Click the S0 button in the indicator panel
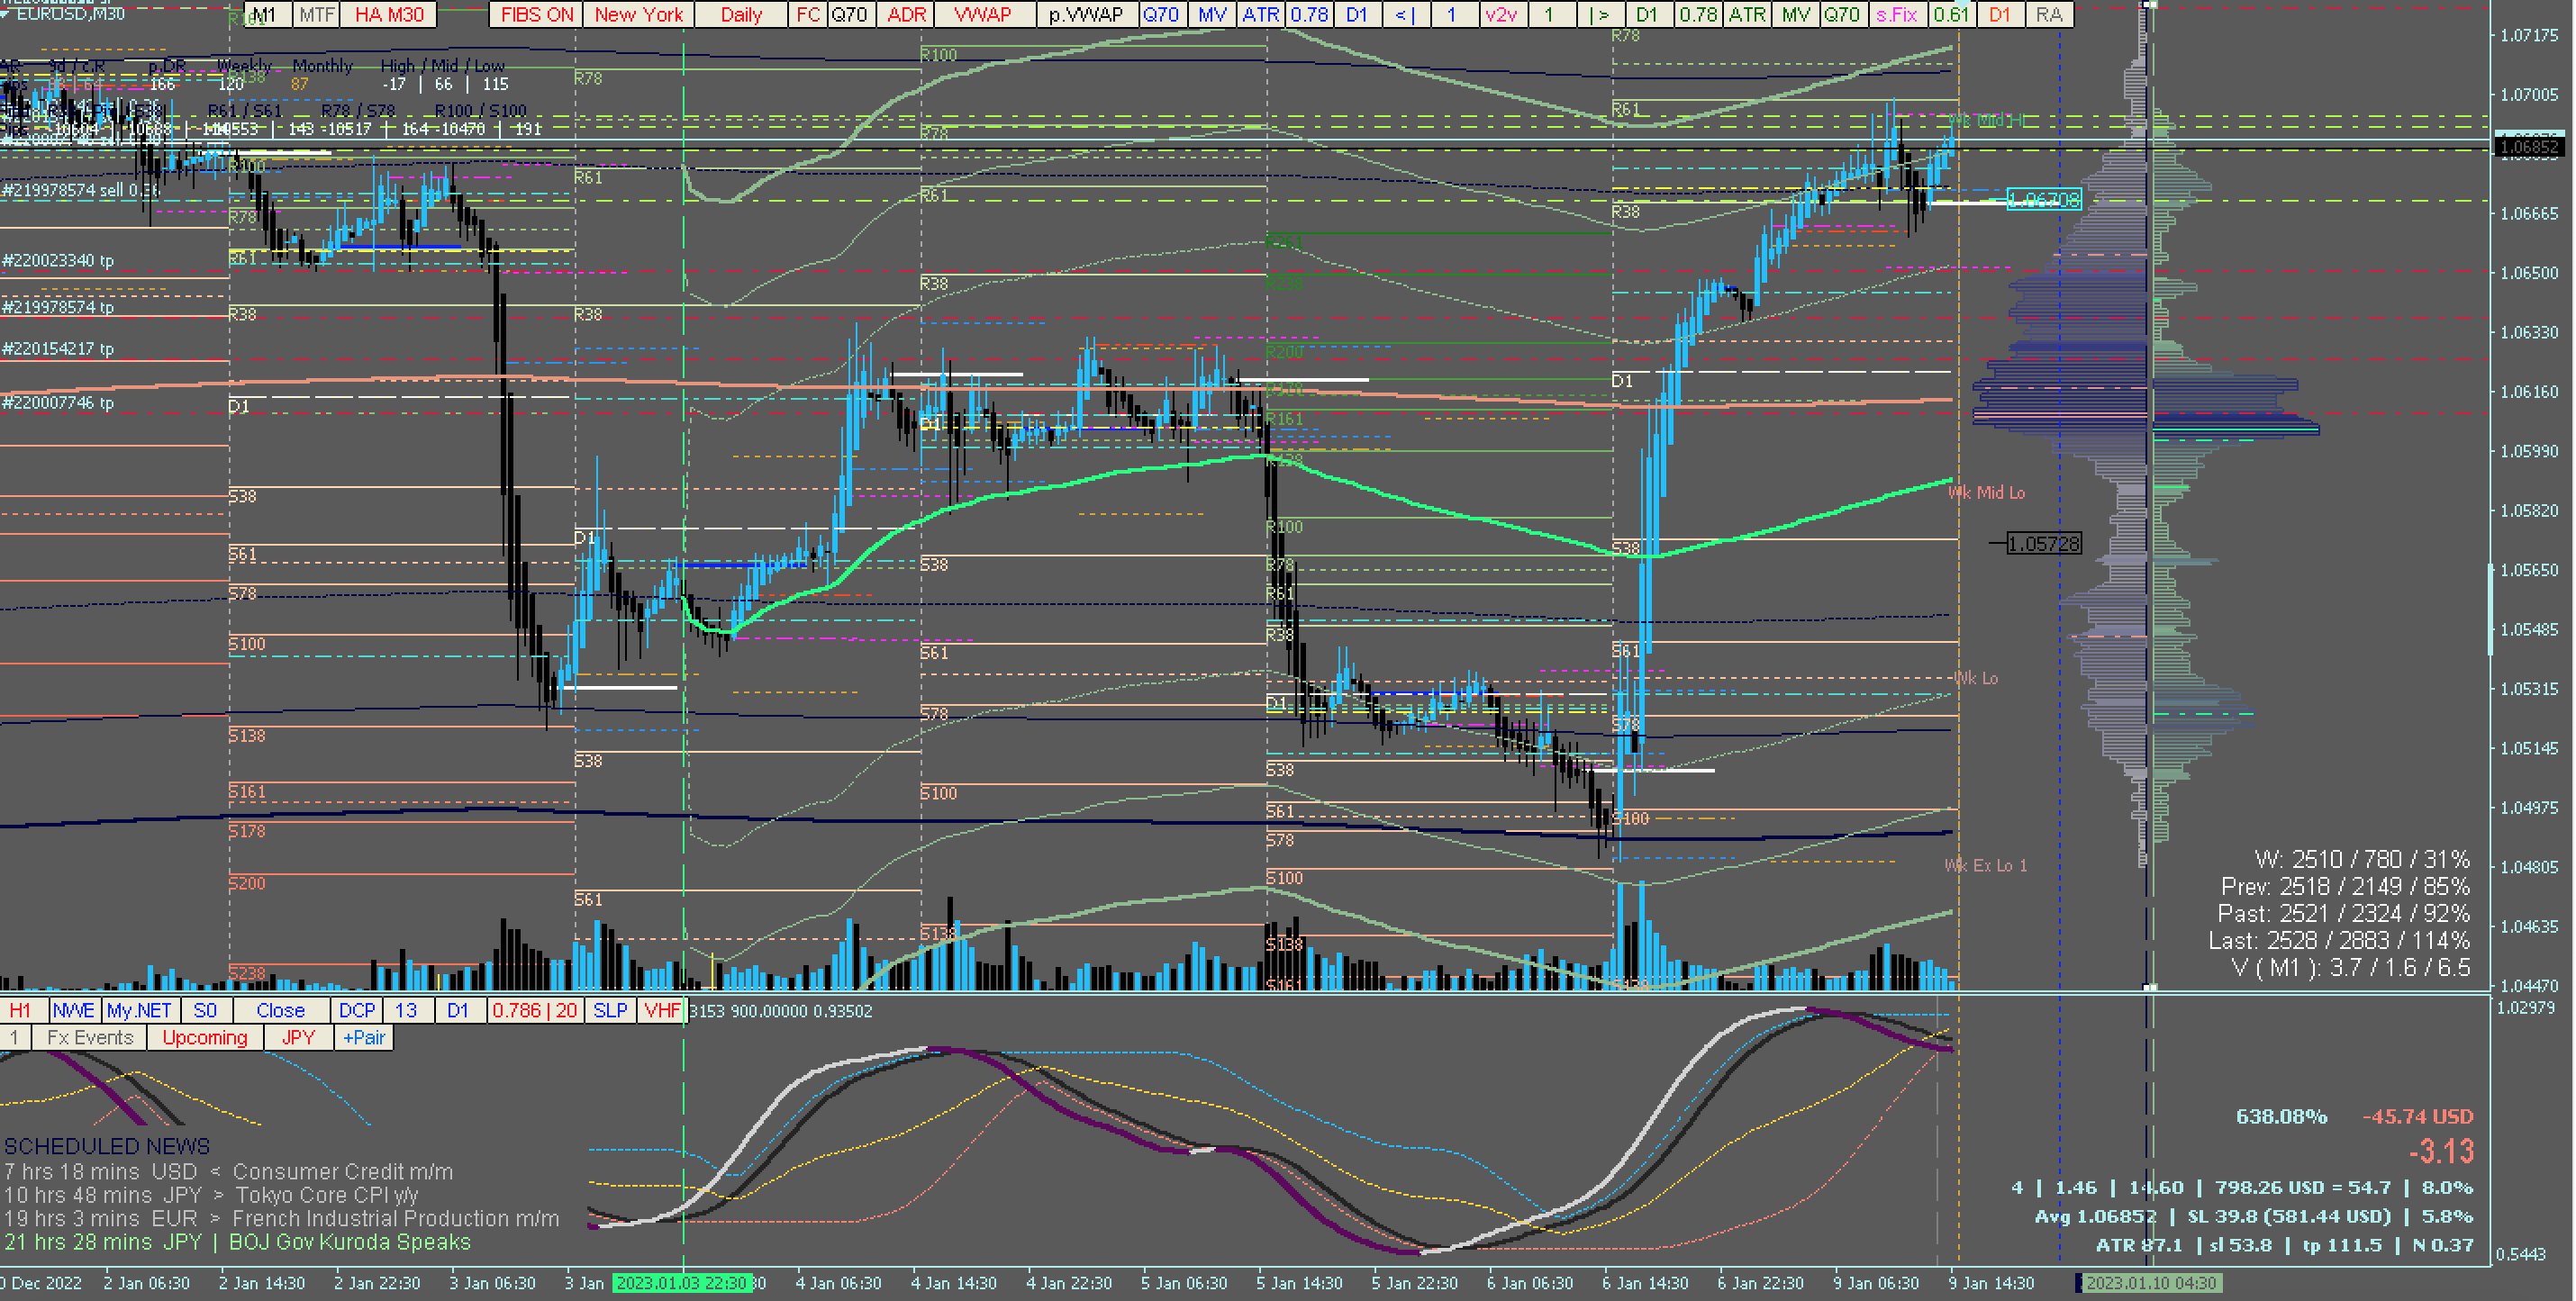Viewport: 2576px width, 1301px height. [205, 1010]
